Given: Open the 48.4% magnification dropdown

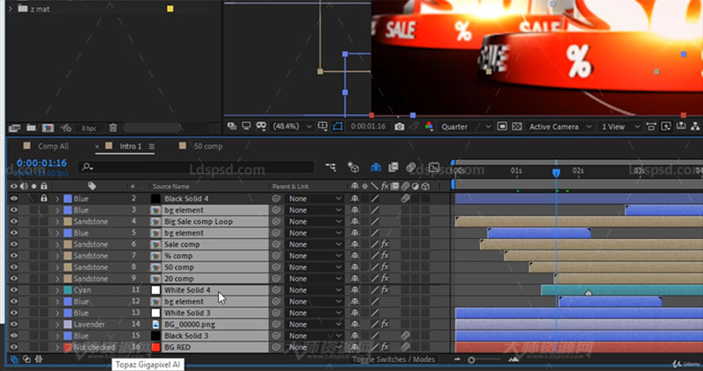Looking at the screenshot, I should coord(292,127).
